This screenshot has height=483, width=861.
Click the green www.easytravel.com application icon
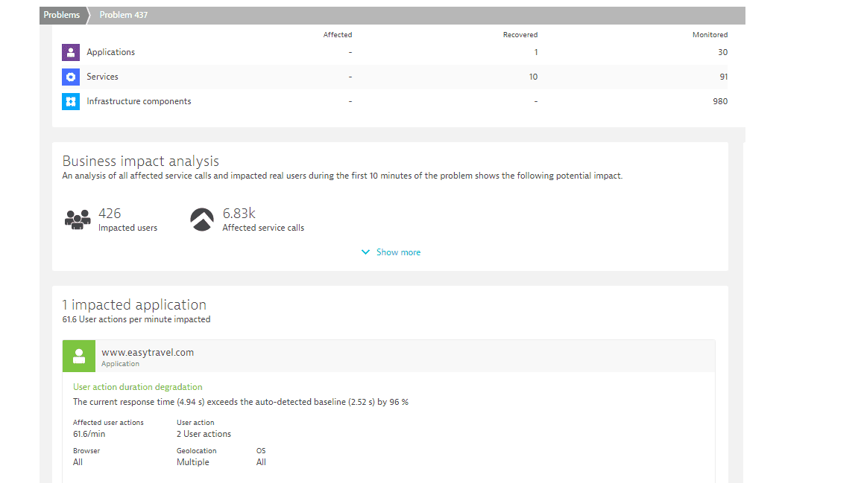pos(78,356)
